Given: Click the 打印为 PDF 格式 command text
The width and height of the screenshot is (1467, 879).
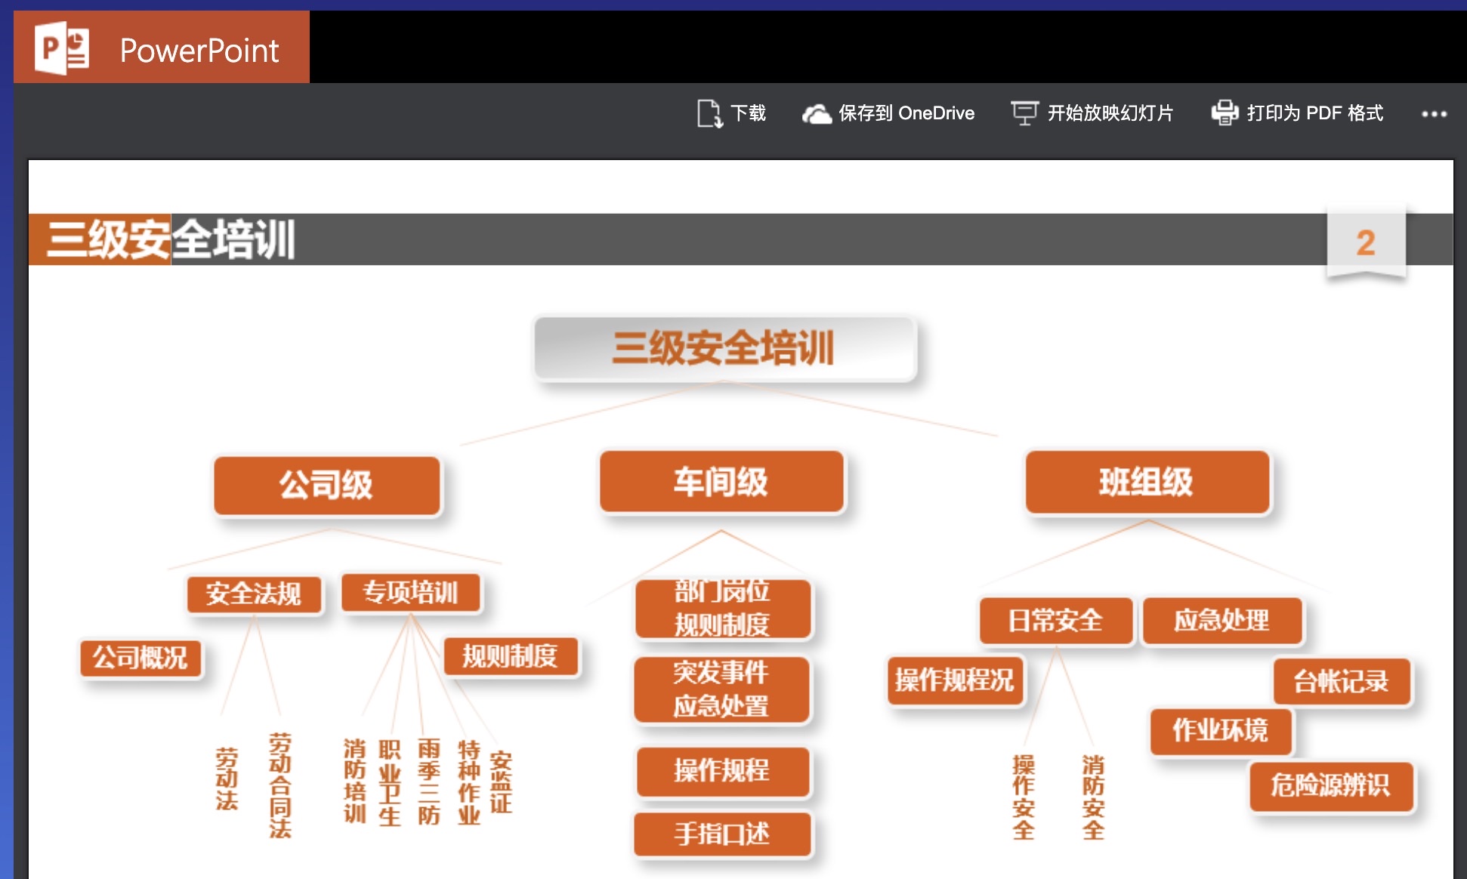Looking at the screenshot, I should click(1316, 113).
